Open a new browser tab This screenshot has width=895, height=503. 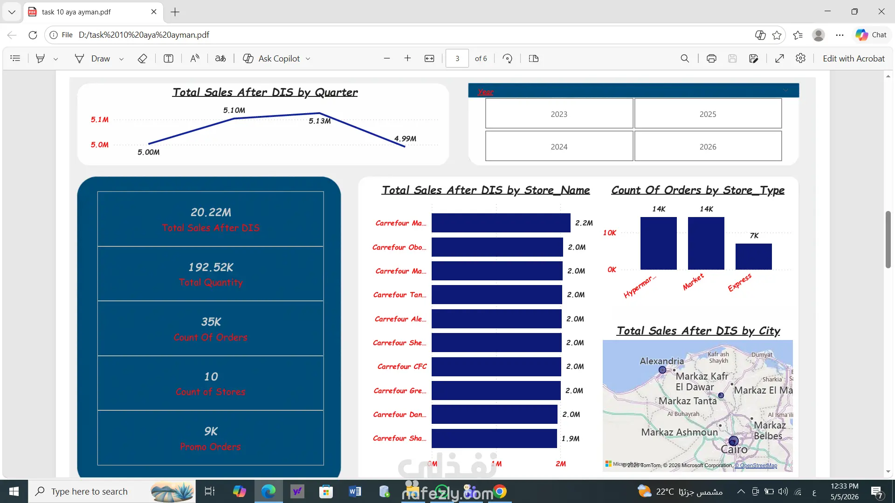coord(175,12)
